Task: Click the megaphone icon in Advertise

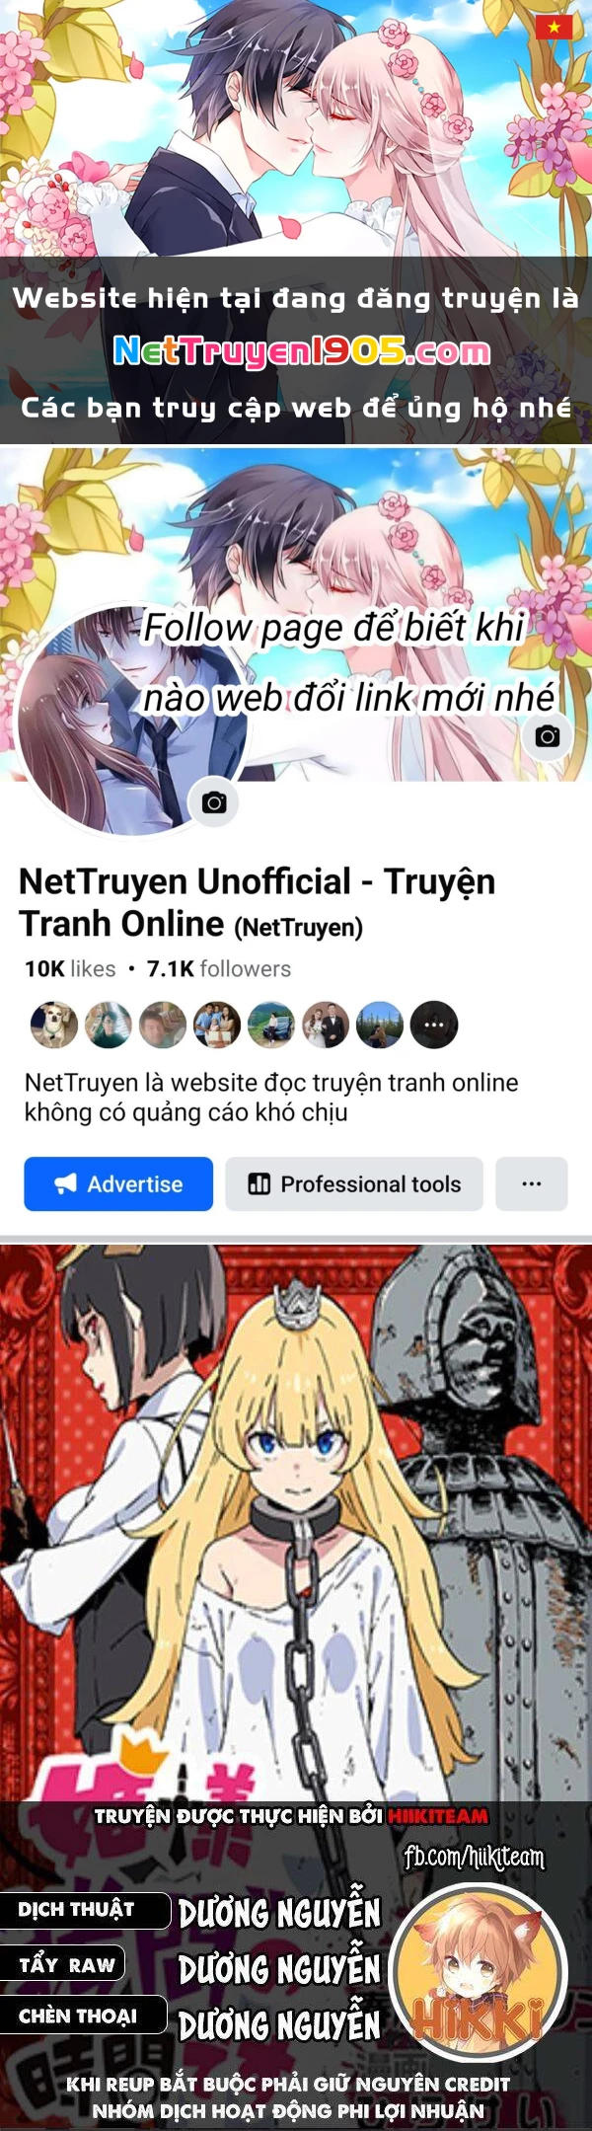Action: click(x=66, y=1183)
